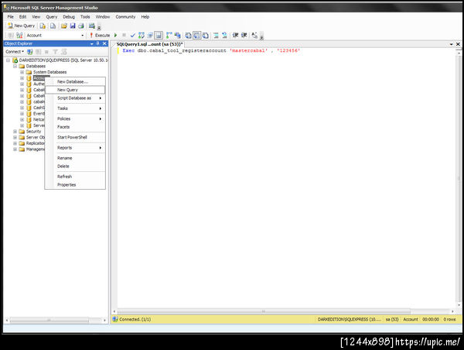The height and width of the screenshot is (350, 464).
Task: Parse the query with the blue checkmark icon
Action: point(132,36)
